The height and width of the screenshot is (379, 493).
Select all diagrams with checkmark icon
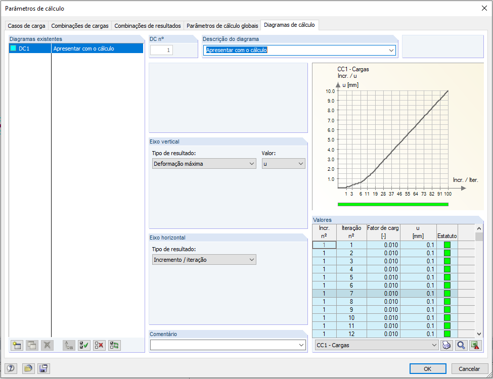(84, 345)
